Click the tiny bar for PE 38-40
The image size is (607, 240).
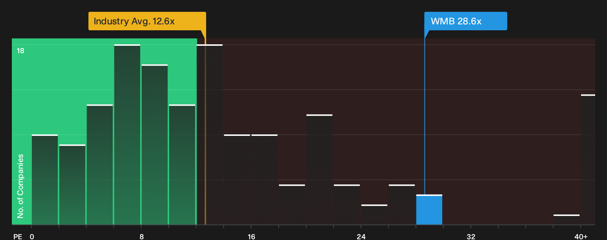(567, 220)
